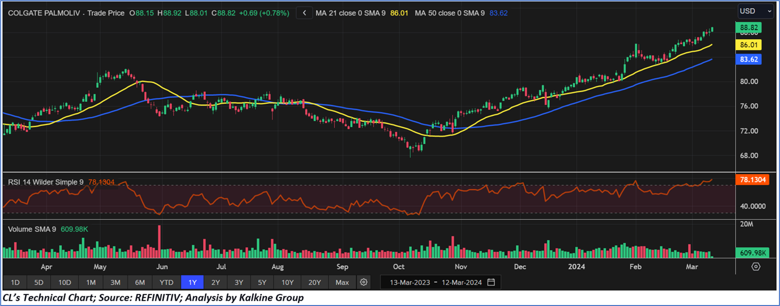
Task: Click the yellow 86.01 MA tag
Action: pyautogui.click(x=749, y=45)
